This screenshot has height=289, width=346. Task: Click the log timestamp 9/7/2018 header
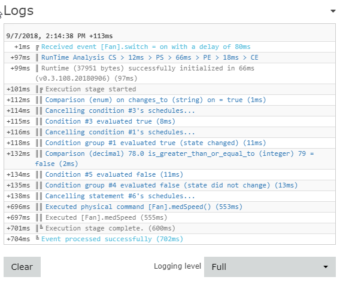[59, 36]
